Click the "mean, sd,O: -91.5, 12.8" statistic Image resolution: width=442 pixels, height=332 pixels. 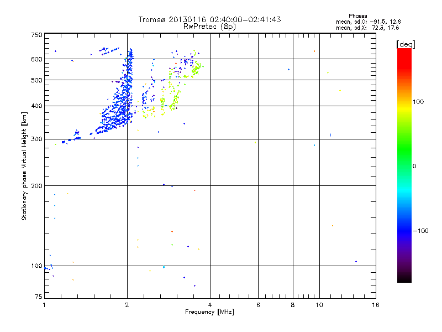coord(368,22)
